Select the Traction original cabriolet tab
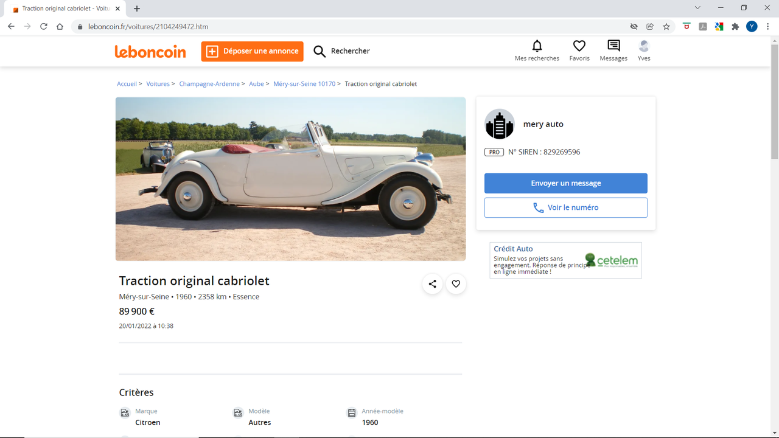 (x=66, y=9)
